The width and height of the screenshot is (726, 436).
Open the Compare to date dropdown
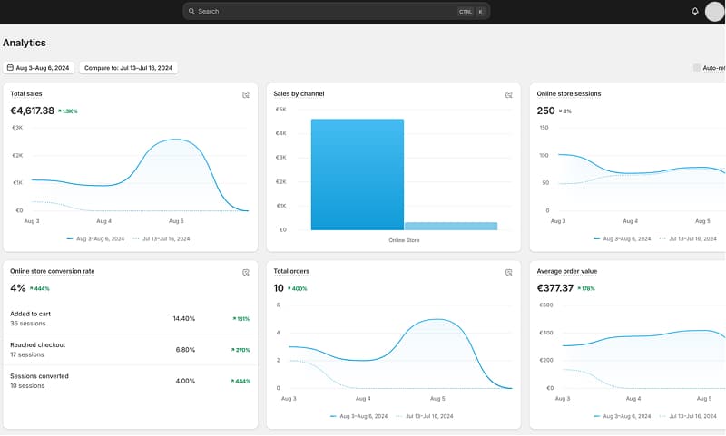tap(129, 68)
